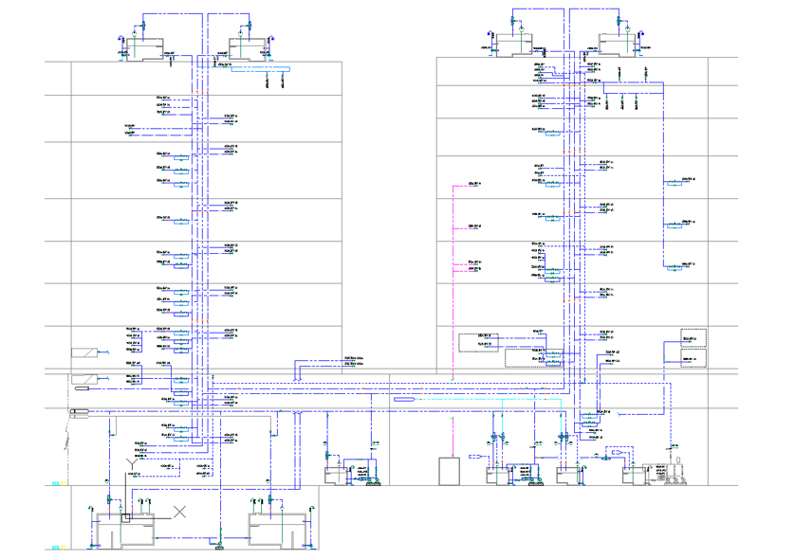Screen dimensions: 795x559
Task: Click the left rooftop tank on left building
Action: (x=144, y=49)
